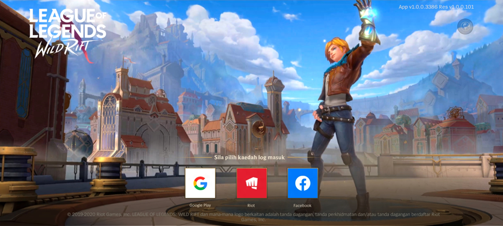Tap the League of Legends Wild Rift logo
The height and width of the screenshot is (226, 503).
tap(67, 33)
